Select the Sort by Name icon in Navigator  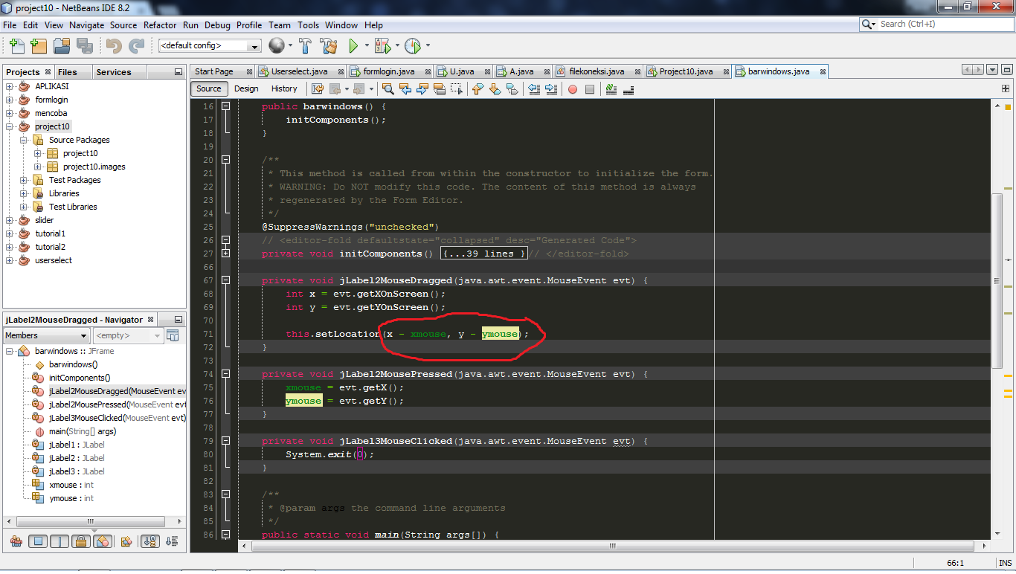click(150, 541)
